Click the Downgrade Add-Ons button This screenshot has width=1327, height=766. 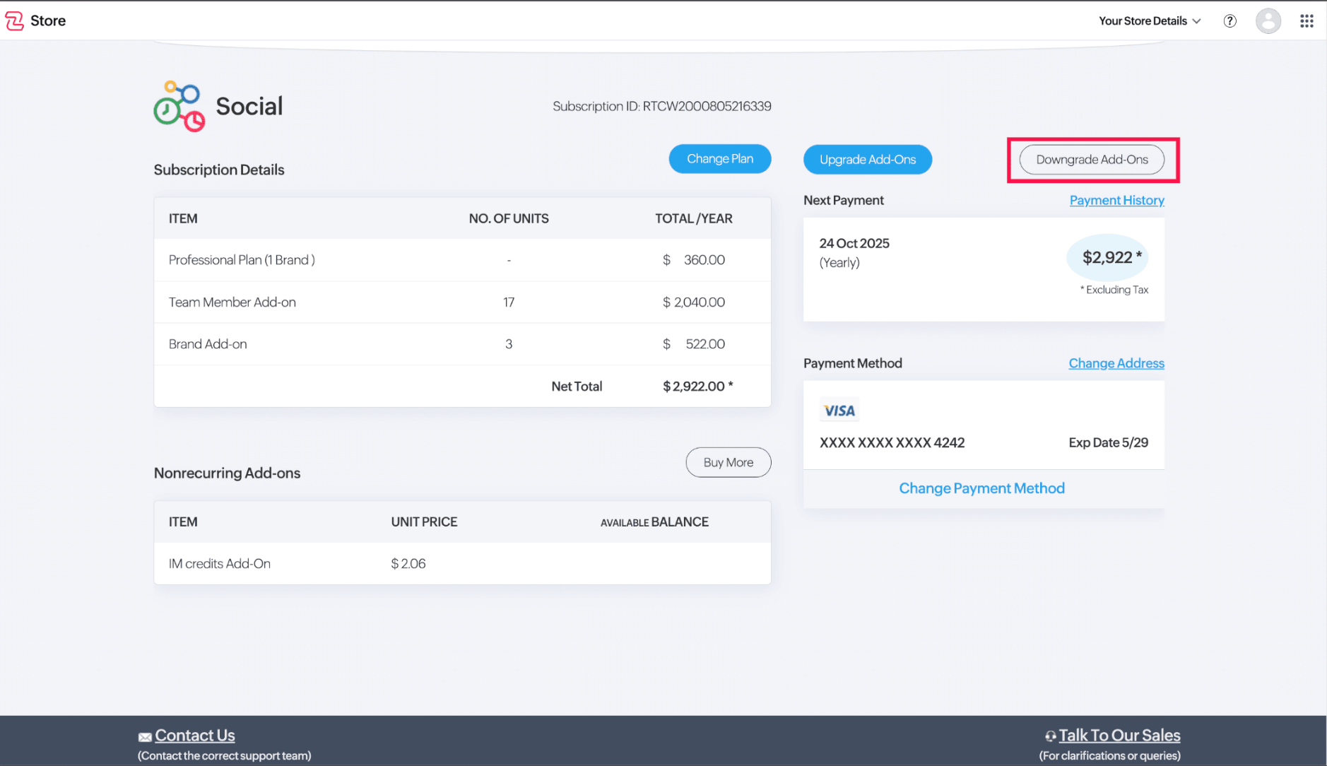click(x=1091, y=160)
